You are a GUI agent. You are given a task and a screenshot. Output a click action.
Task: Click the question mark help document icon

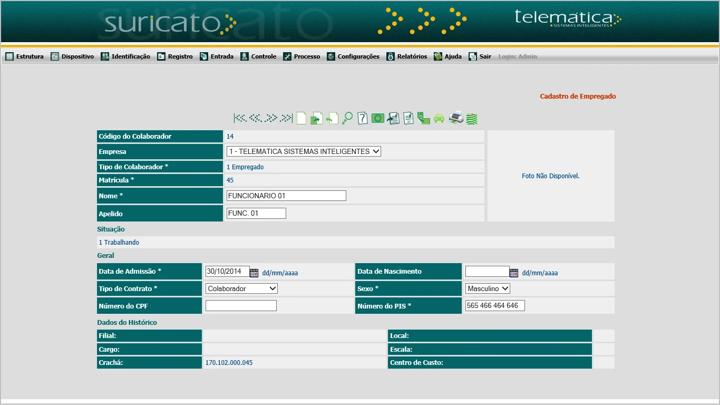363,118
